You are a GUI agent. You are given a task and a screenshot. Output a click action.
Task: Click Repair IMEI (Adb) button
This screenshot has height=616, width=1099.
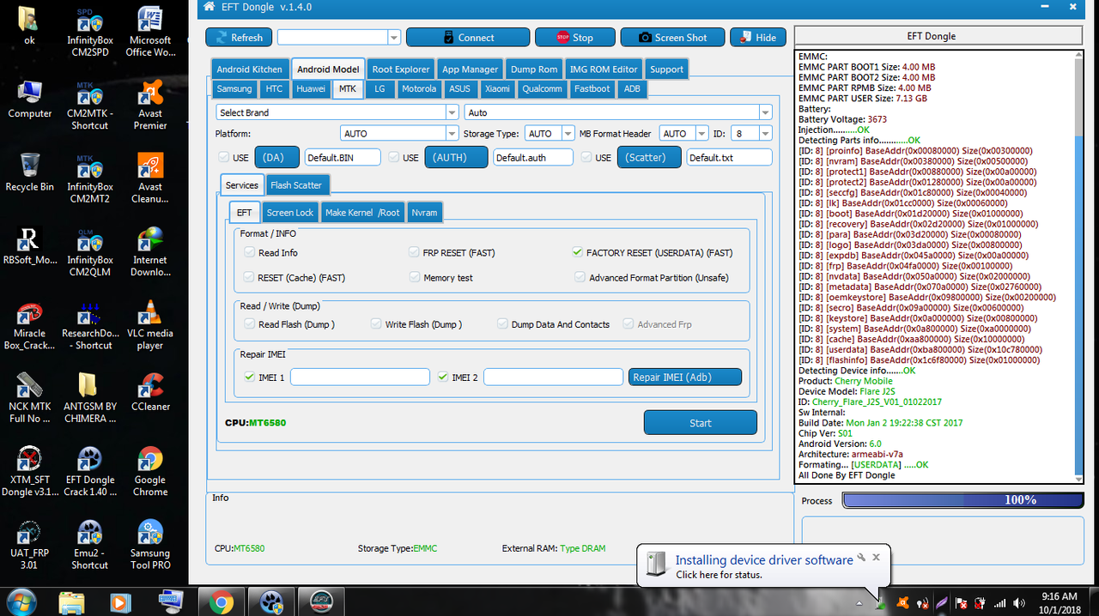point(684,377)
